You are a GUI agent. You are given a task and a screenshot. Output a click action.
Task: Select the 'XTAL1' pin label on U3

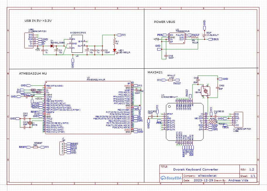pyautogui.click(x=49, y=121)
